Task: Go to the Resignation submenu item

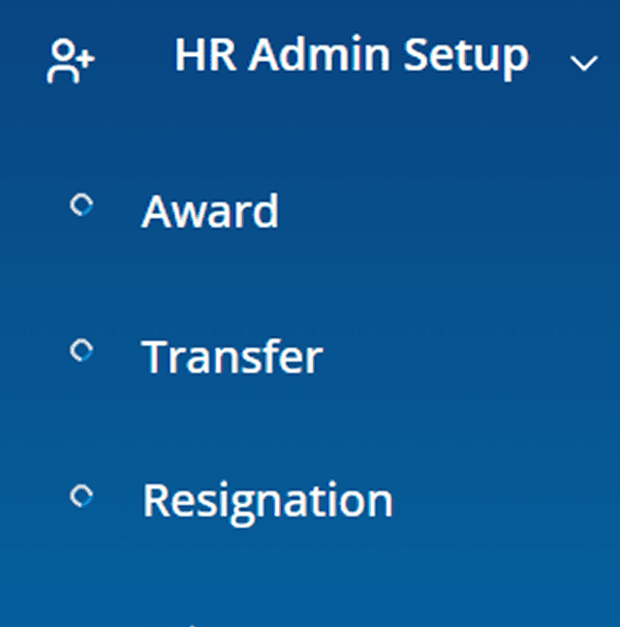Action: (267, 501)
